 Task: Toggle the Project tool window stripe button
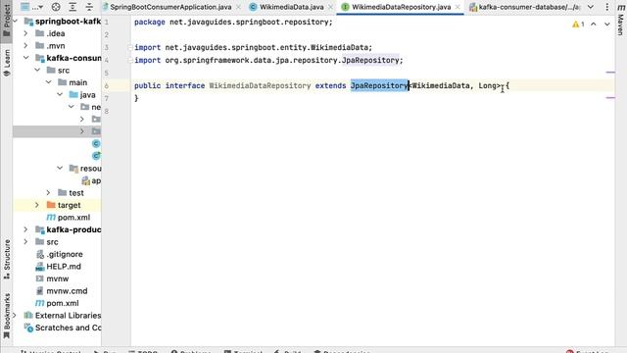coord(7,20)
